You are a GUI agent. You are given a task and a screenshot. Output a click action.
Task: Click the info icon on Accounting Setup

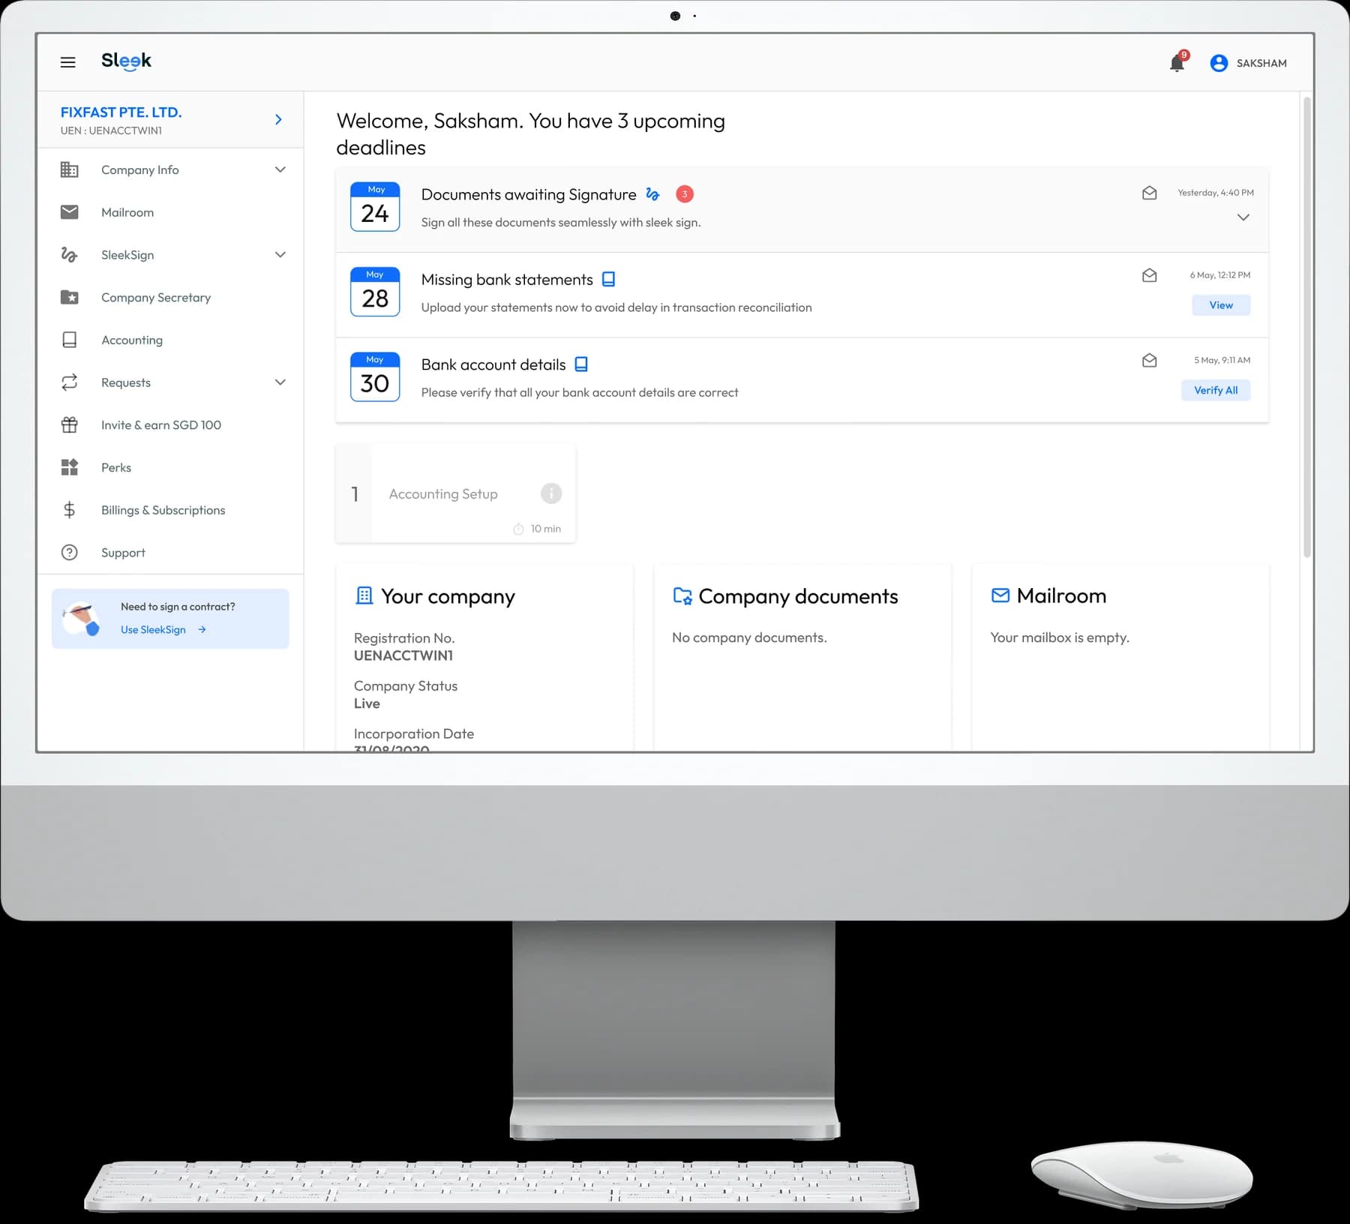(x=551, y=493)
